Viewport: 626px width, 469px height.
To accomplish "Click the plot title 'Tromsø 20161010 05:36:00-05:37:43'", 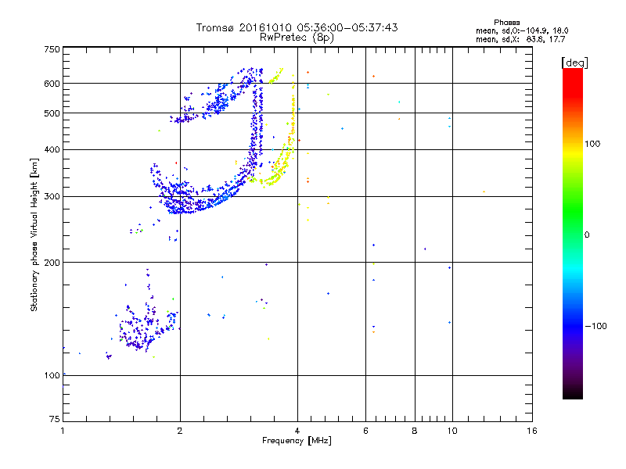I will click(297, 27).
